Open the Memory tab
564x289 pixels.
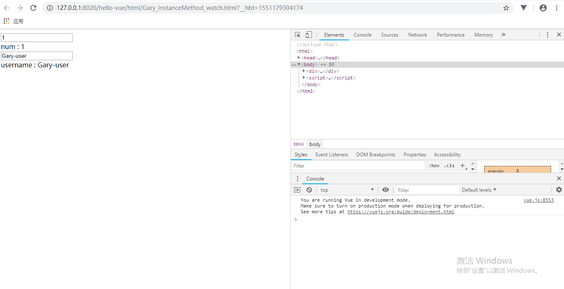click(x=483, y=35)
